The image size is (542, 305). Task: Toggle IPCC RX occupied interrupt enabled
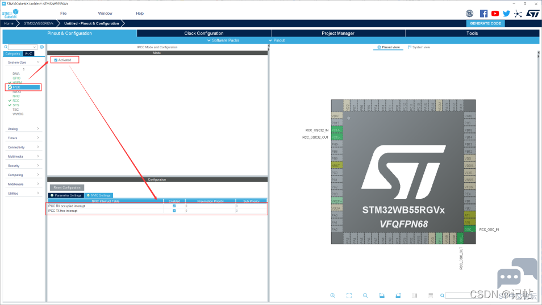pos(174,206)
